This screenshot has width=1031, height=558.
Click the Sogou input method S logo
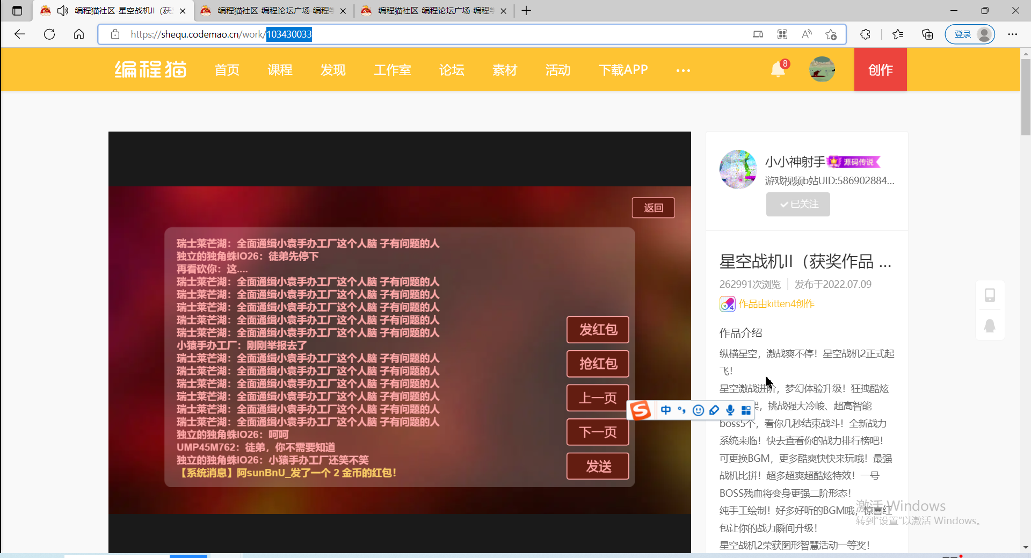(x=640, y=410)
